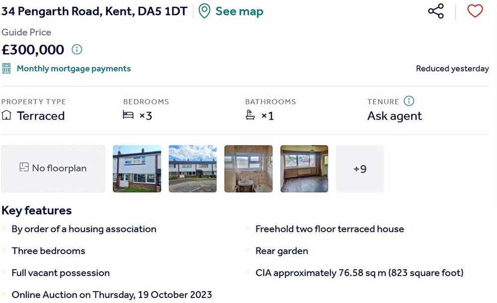Image resolution: width=497 pixels, height=303 pixels.
Task: Click the Online Auction date feature
Action: pyautogui.click(x=112, y=295)
